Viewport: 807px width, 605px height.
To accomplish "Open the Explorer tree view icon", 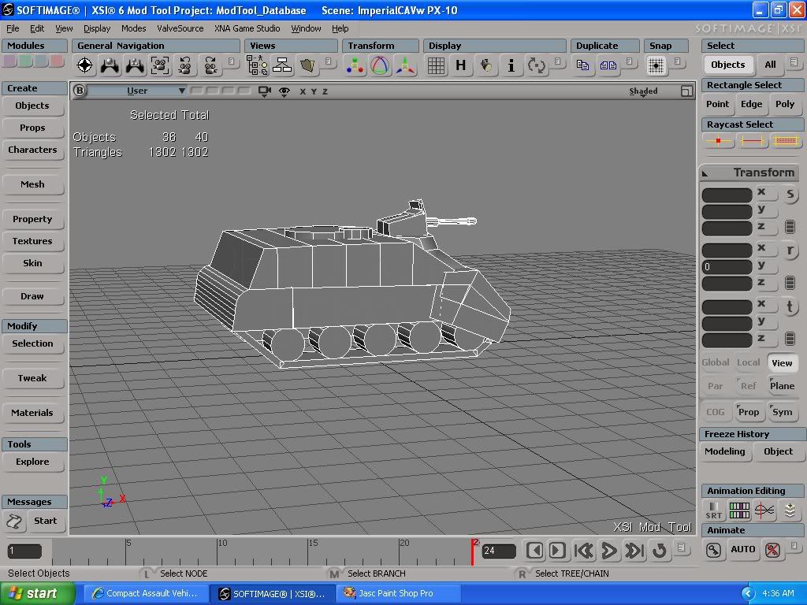I will point(257,65).
